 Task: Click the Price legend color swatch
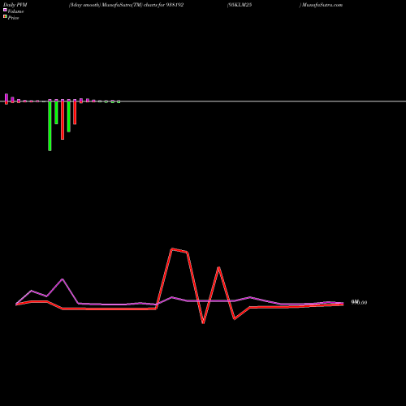5,16
